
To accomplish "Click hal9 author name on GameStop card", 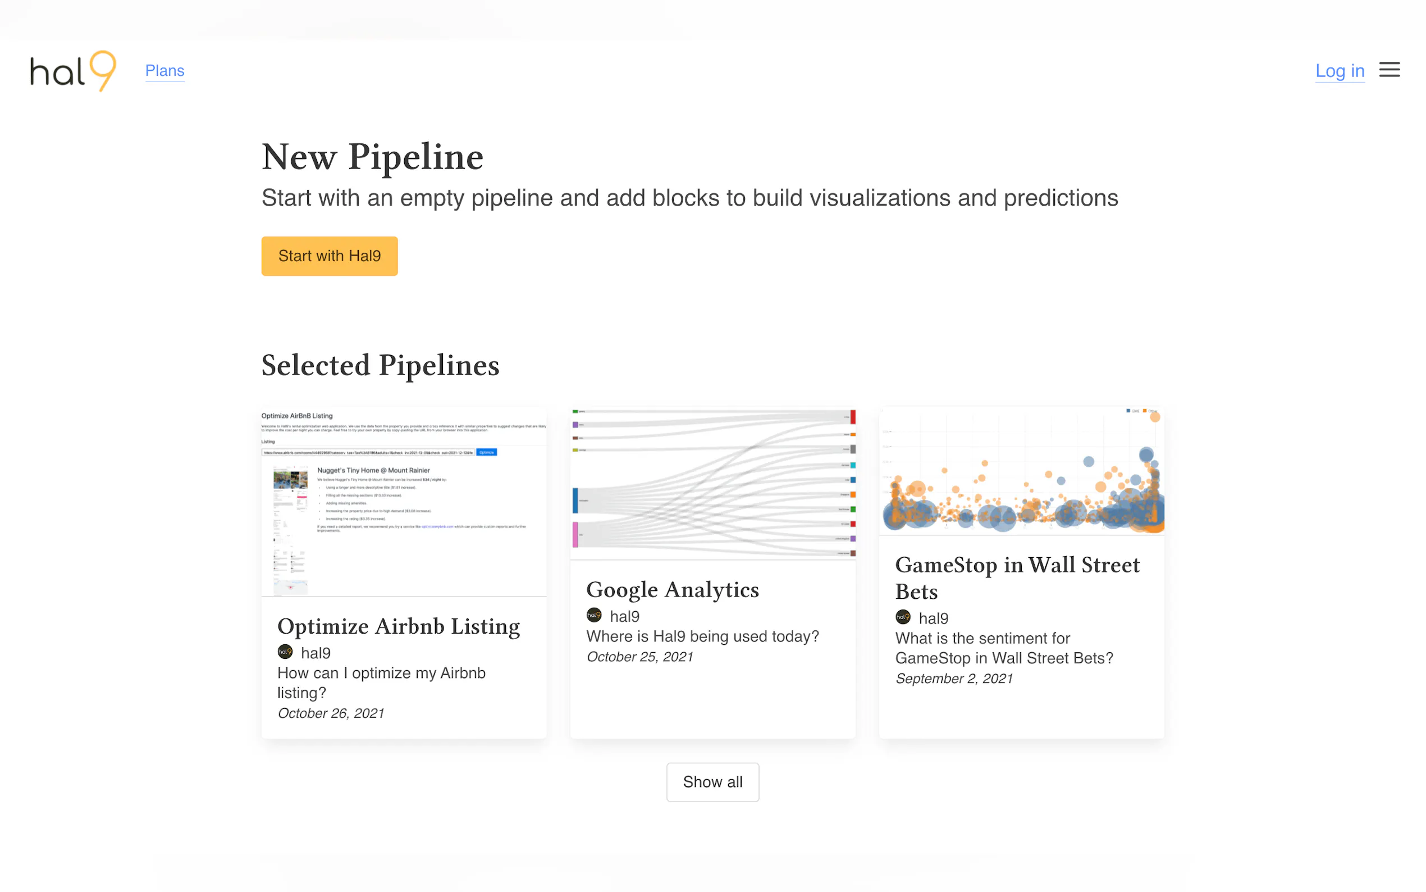I will (933, 618).
